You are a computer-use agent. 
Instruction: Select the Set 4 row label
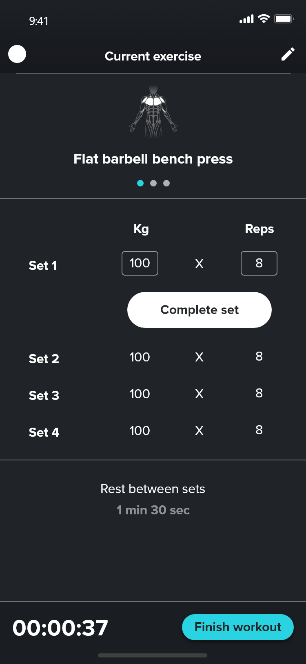click(44, 432)
